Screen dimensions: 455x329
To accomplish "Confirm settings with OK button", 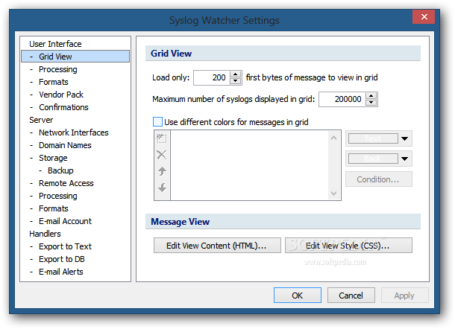I will coord(298,296).
